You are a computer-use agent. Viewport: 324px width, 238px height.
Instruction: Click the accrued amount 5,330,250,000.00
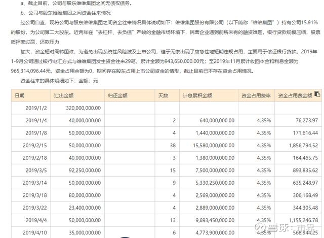pyautogui.click(x=215, y=183)
